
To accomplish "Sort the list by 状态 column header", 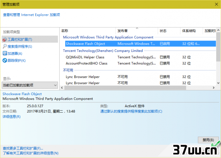I will (169, 31).
